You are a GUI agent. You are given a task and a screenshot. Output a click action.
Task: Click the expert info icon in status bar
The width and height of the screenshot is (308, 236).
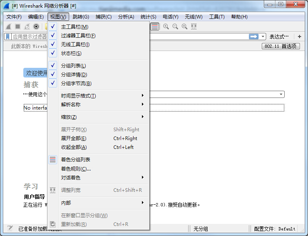click(x=10, y=228)
